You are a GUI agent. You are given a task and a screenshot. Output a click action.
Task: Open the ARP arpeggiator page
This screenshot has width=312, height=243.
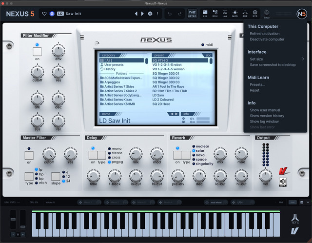[245, 14]
